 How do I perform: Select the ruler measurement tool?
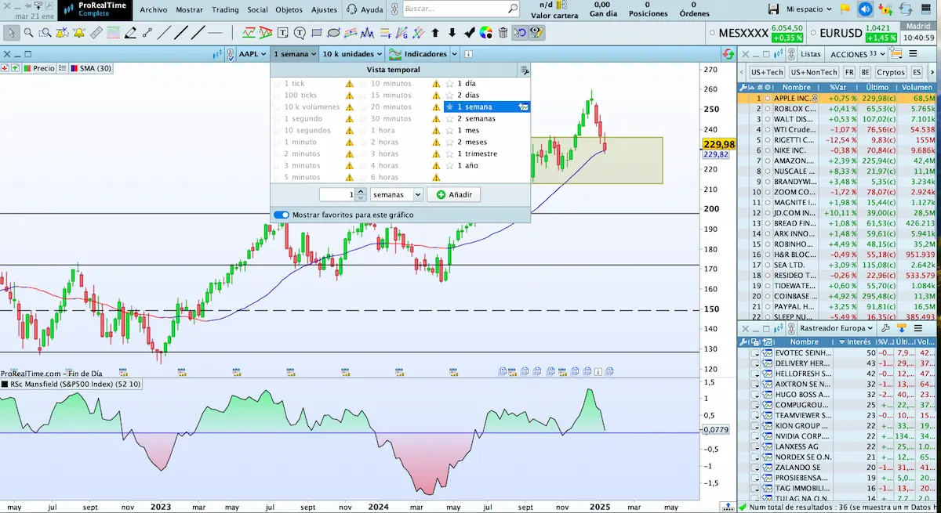pos(96,33)
